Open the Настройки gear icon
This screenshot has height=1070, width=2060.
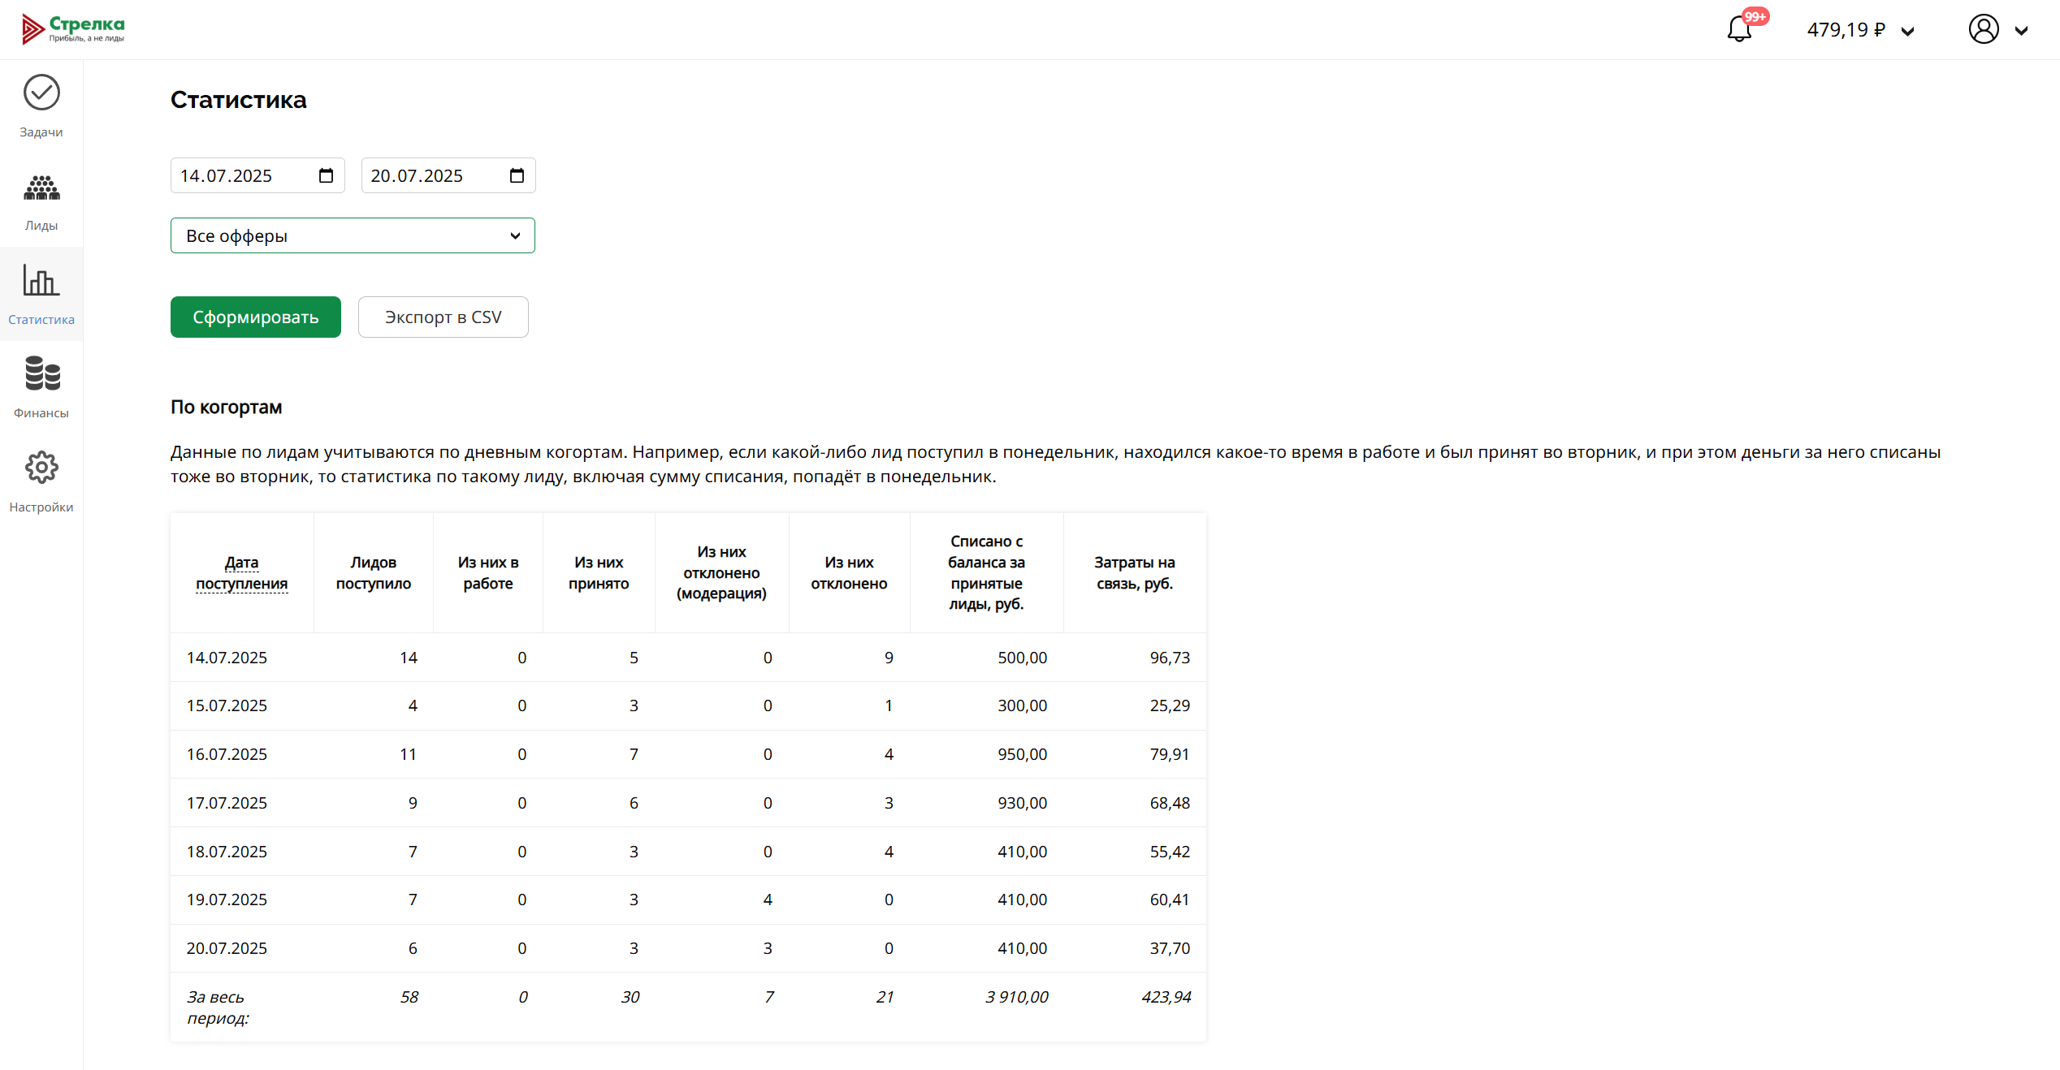pyautogui.click(x=41, y=468)
